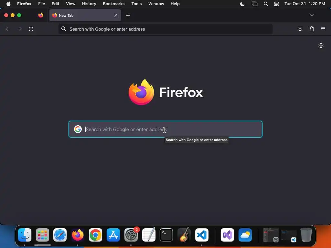Open GarageBand from the dock
The width and height of the screenshot is (331, 248).
(184, 235)
